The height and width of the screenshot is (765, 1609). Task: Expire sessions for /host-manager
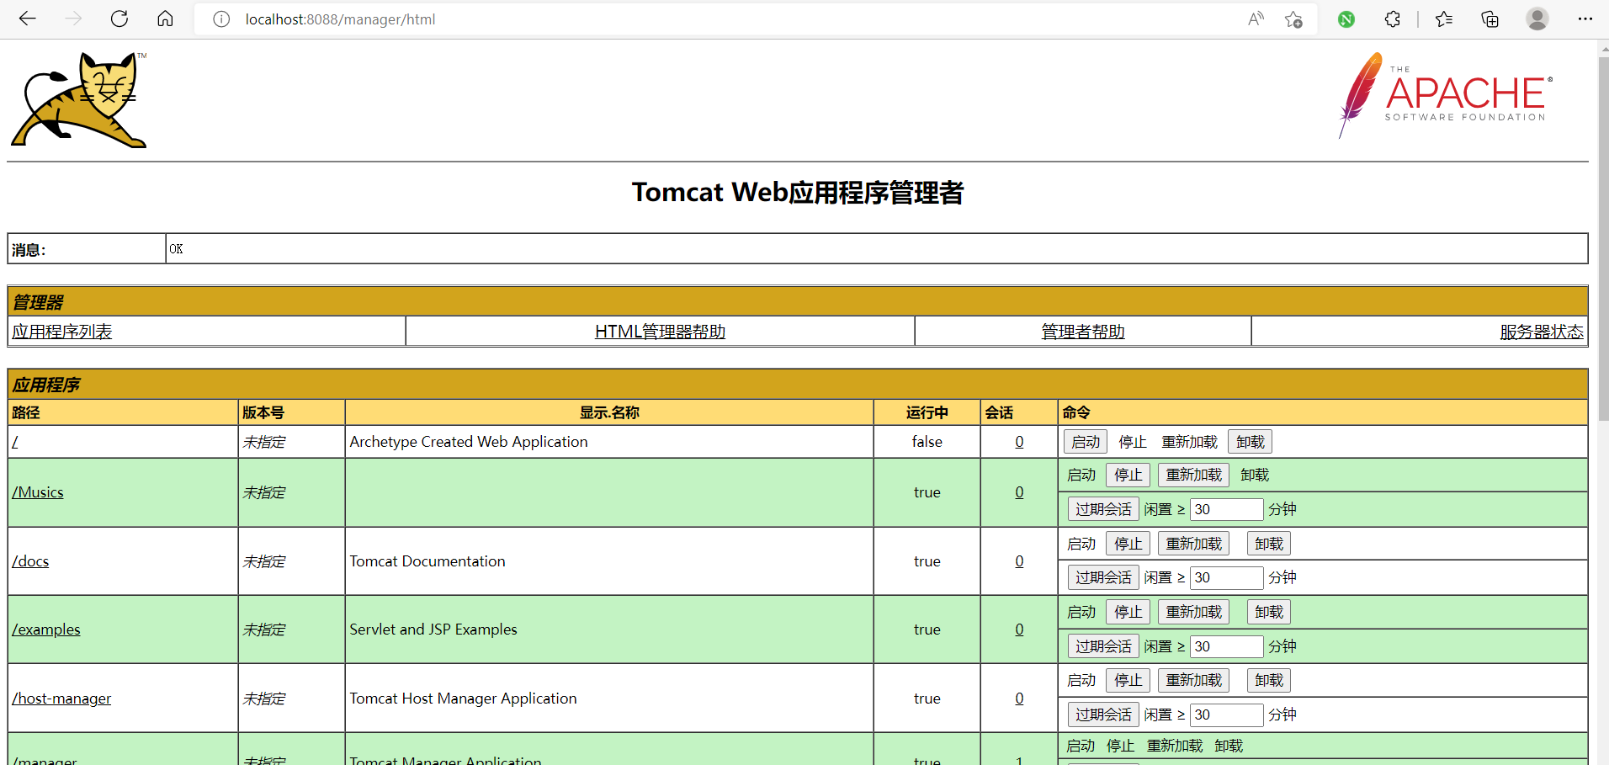[1103, 715]
